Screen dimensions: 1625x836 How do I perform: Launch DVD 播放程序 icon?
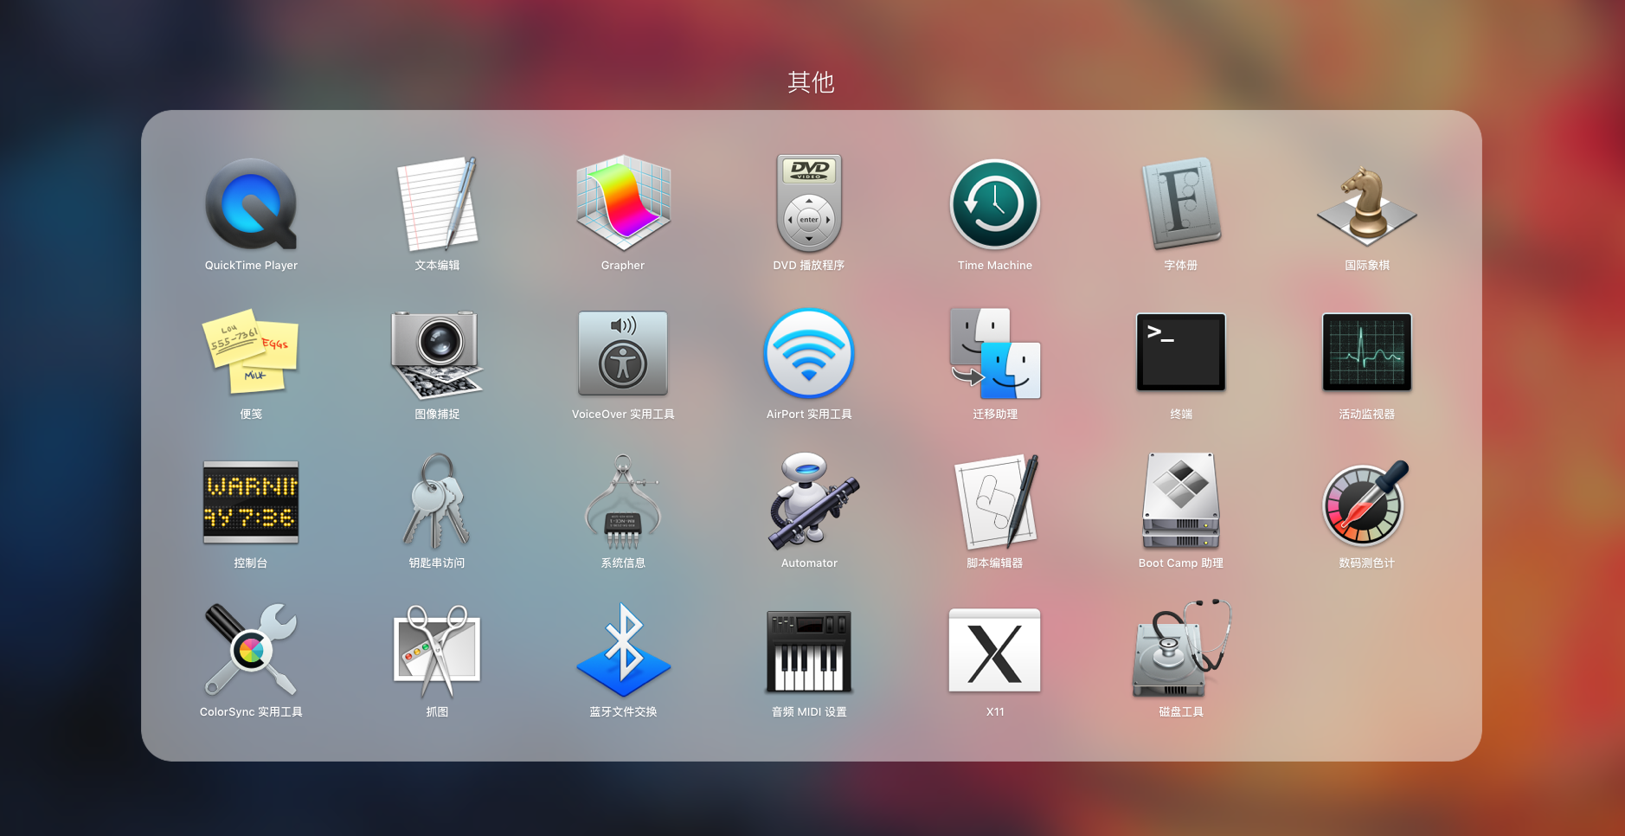[809, 203]
